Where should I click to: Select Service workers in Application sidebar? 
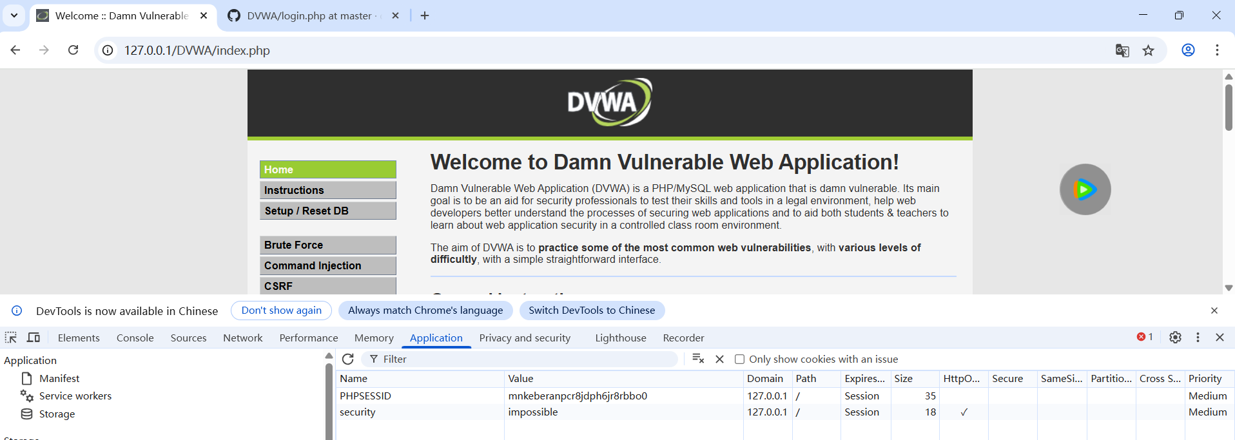tap(75, 396)
